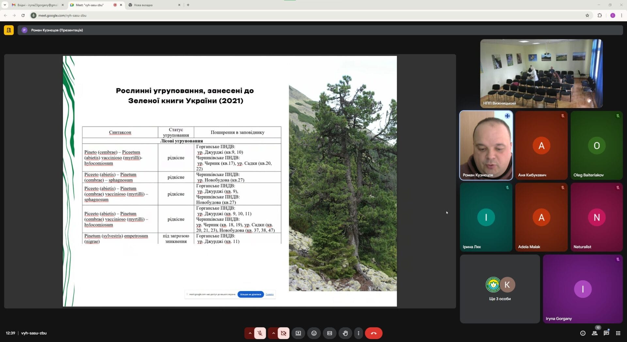This screenshot has height=342, width=627.
Task: Show the participants list panel
Action: pyautogui.click(x=594, y=333)
